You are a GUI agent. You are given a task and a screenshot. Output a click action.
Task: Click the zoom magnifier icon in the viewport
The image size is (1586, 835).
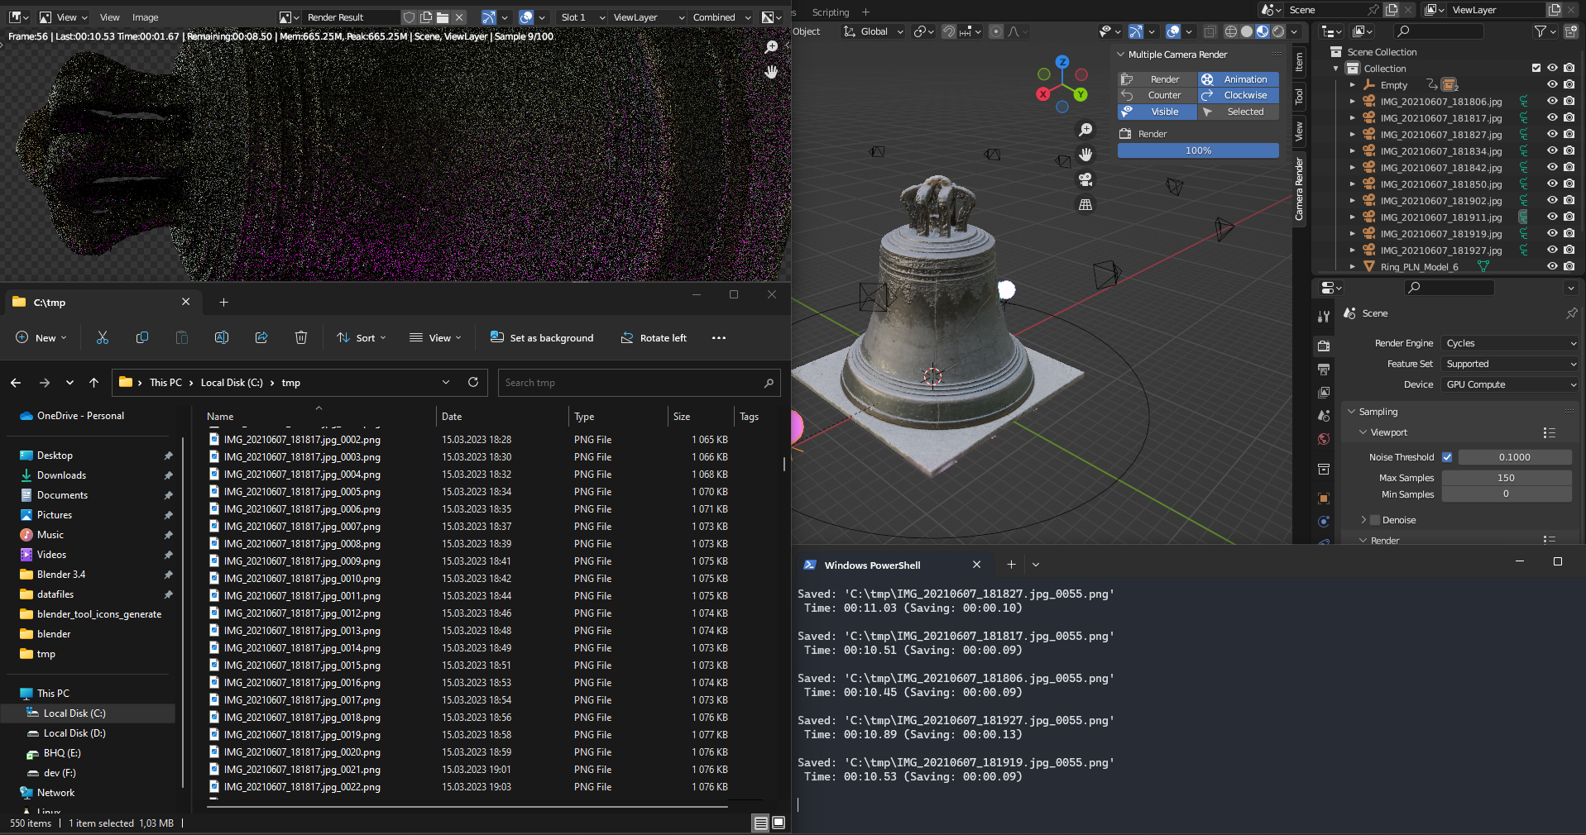click(x=1085, y=129)
